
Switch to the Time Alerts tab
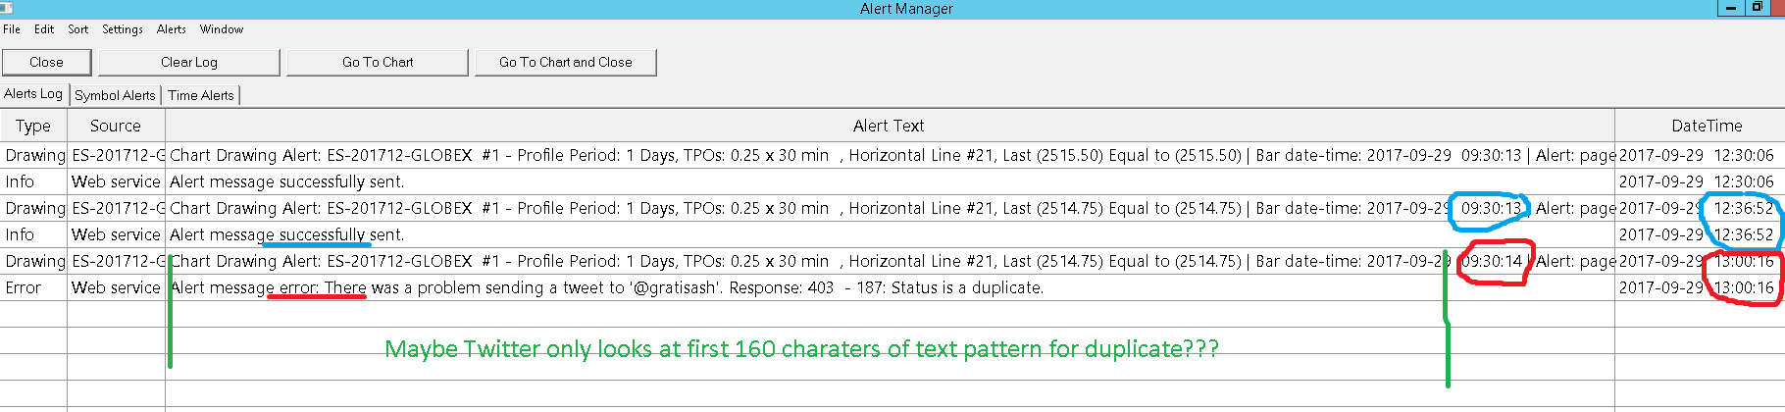(x=201, y=95)
